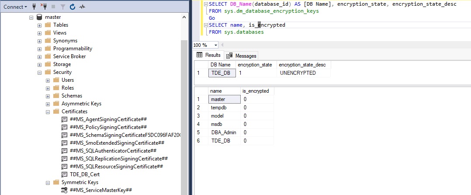Select the Certificates folder icon
This screenshot has width=471, height=195.
[56, 111]
